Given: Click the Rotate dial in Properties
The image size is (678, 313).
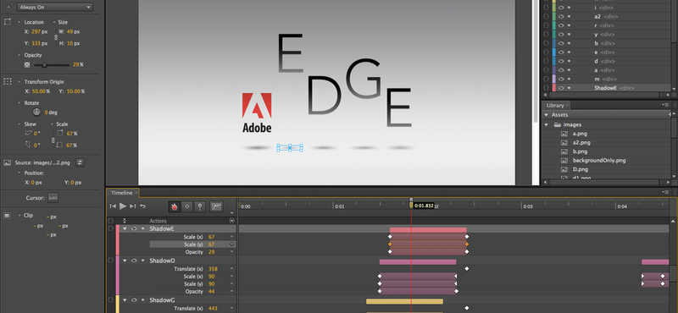Looking at the screenshot, I should [x=36, y=113].
